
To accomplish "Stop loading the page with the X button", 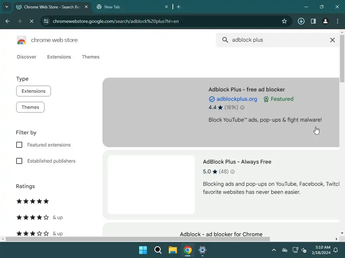I will [x=31, y=21].
